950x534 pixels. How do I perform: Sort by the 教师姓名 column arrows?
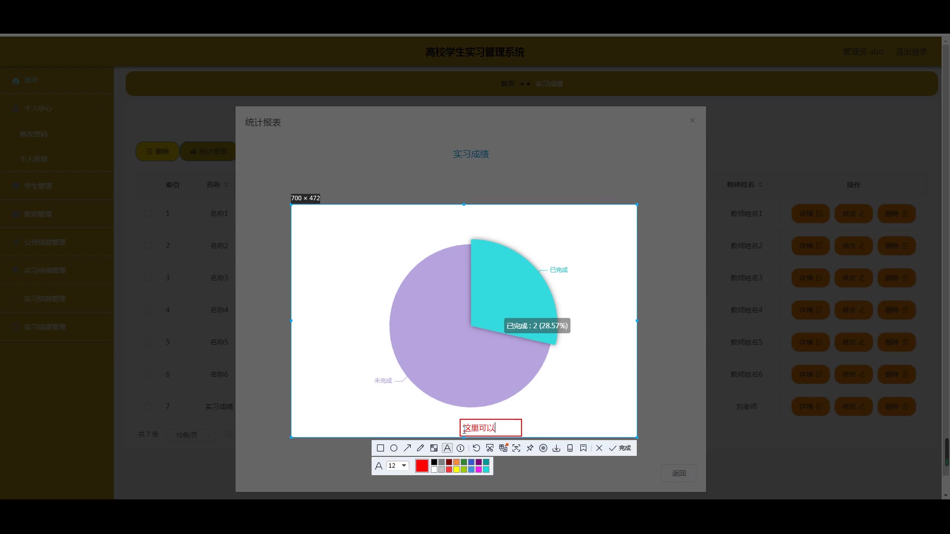(x=760, y=184)
